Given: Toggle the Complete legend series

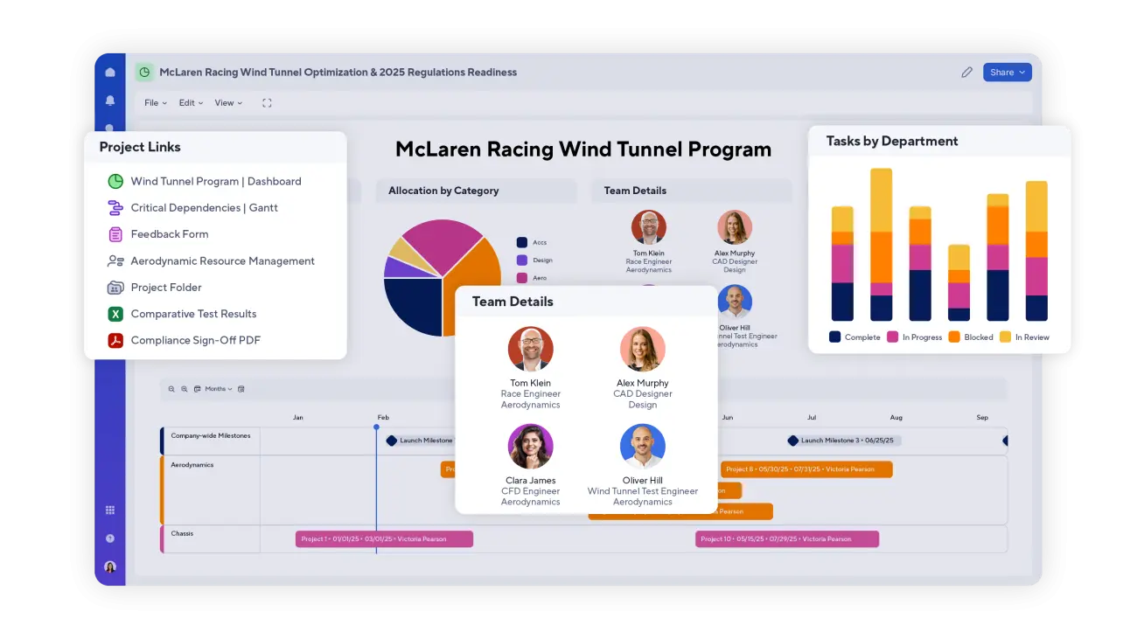Looking at the screenshot, I should tap(854, 337).
